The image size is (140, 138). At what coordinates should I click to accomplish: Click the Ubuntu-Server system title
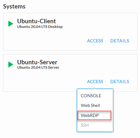pyautogui.click(x=37, y=62)
